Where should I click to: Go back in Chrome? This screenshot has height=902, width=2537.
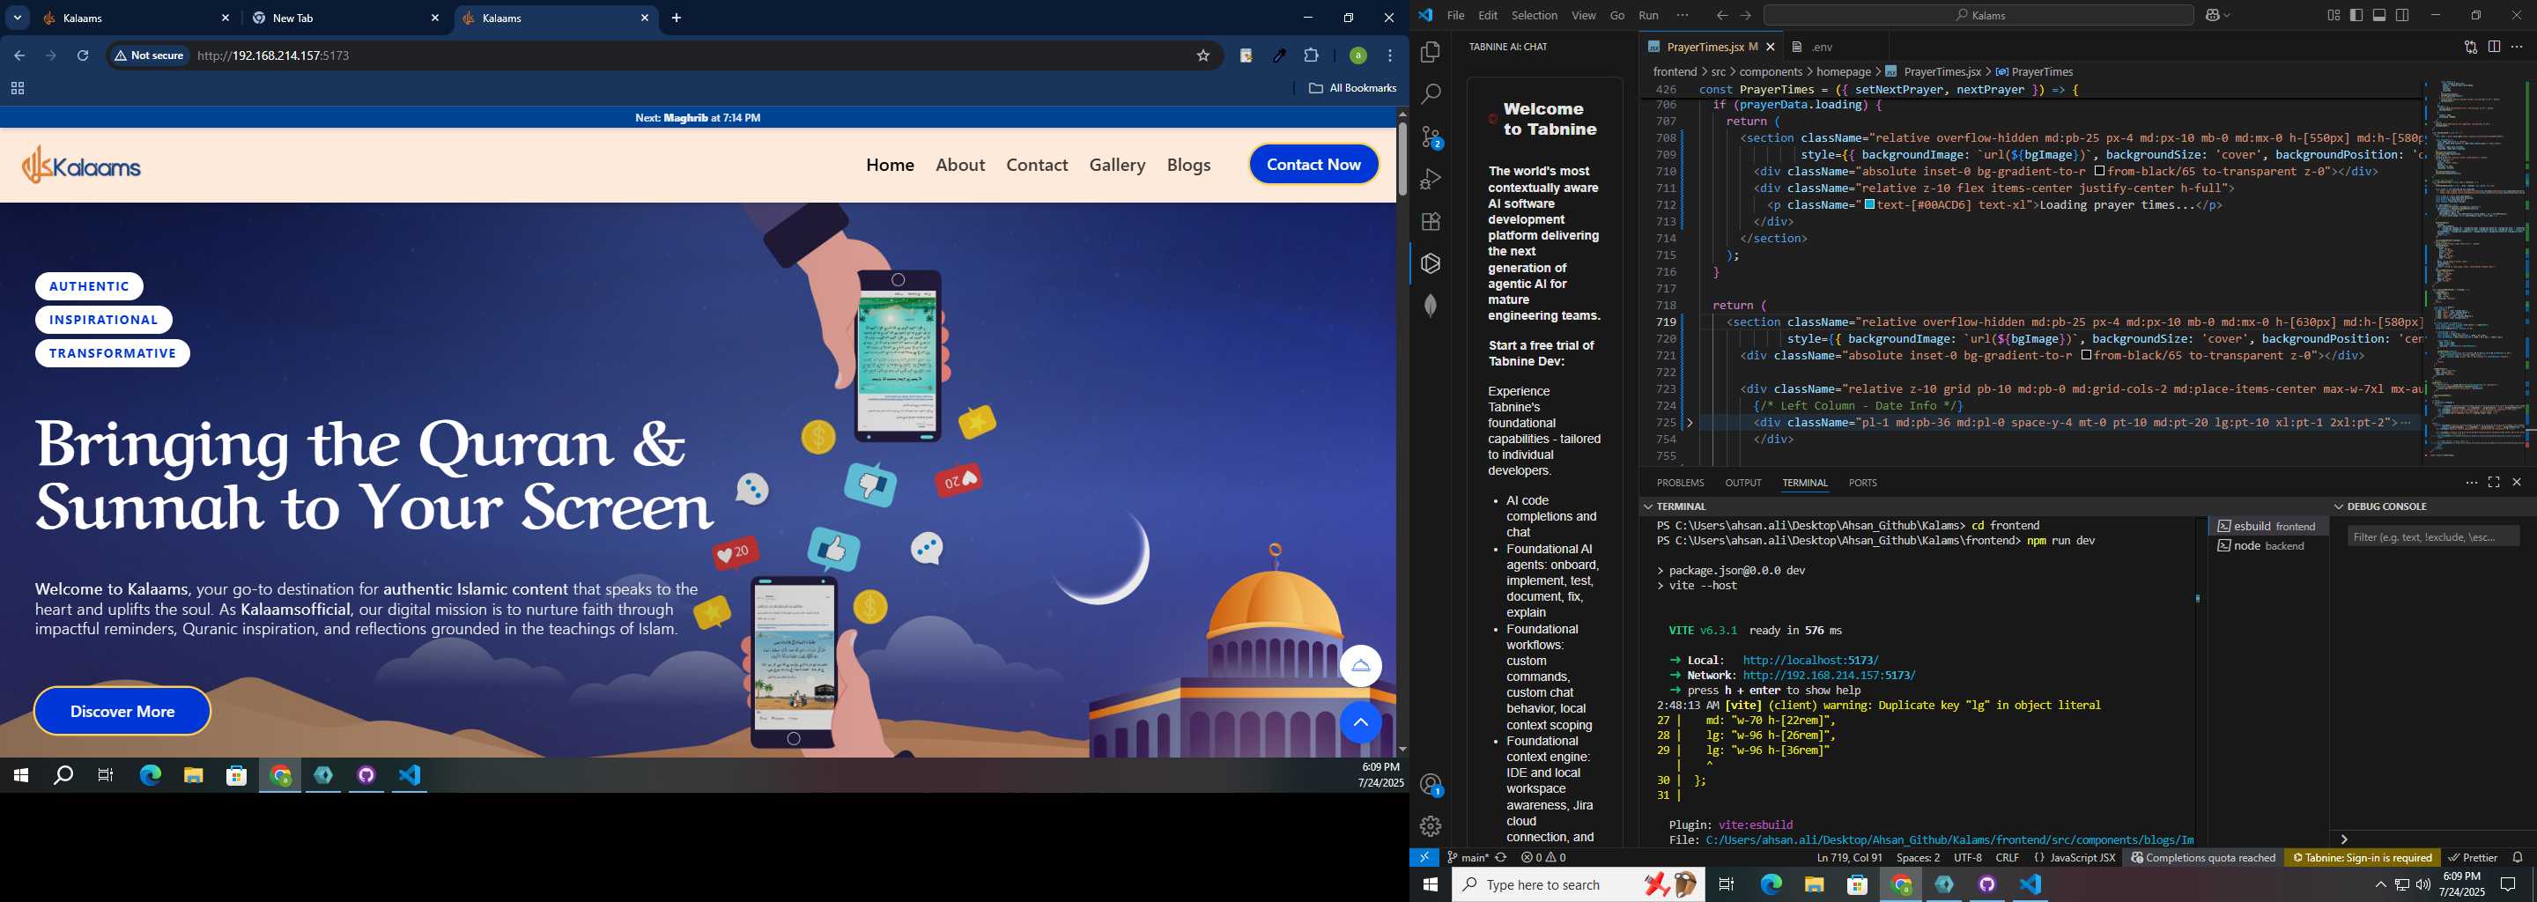19,56
